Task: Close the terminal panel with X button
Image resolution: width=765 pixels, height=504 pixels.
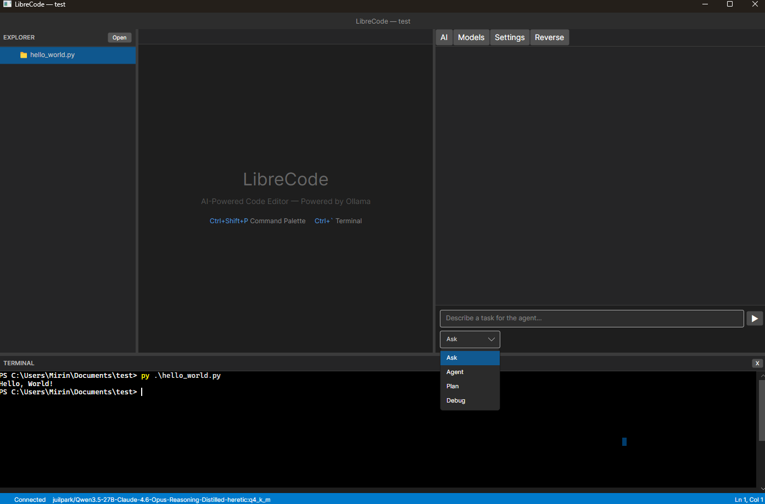Action: [757, 363]
